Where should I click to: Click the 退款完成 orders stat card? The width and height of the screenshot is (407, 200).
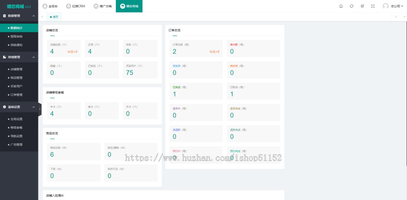(253, 134)
